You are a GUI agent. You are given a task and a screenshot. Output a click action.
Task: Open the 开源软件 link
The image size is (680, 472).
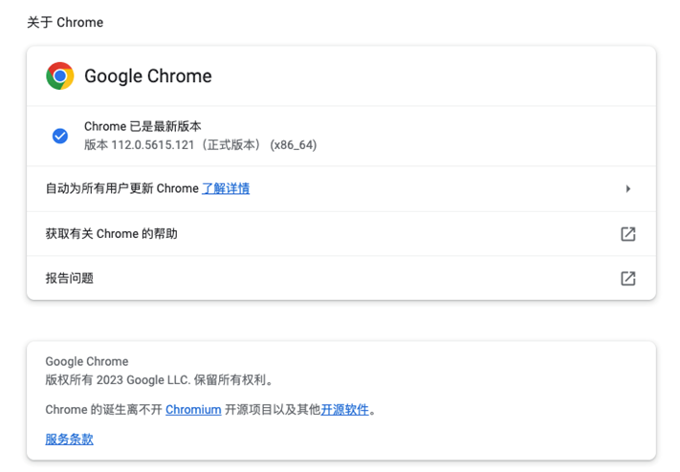click(344, 410)
